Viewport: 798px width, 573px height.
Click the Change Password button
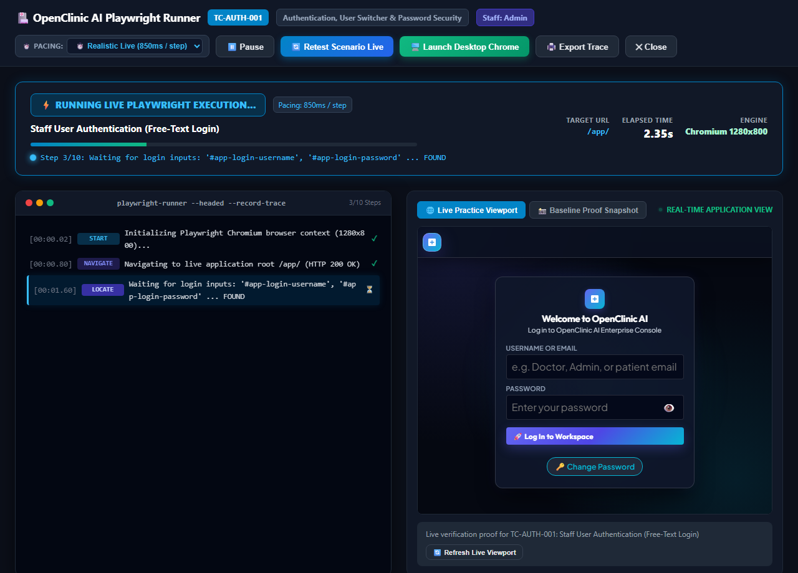click(595, 466)
